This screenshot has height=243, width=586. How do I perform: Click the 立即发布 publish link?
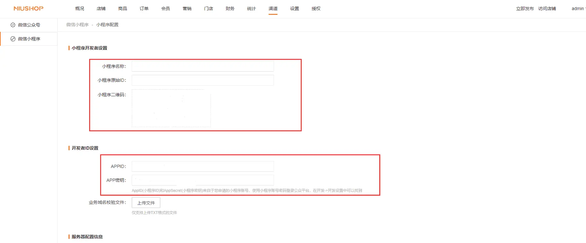(x=525, y=9)
